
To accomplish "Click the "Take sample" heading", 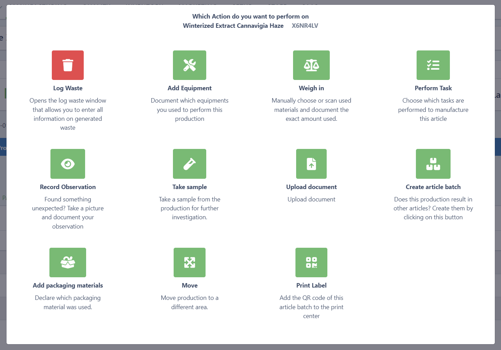I will click(x=189, y=187).
